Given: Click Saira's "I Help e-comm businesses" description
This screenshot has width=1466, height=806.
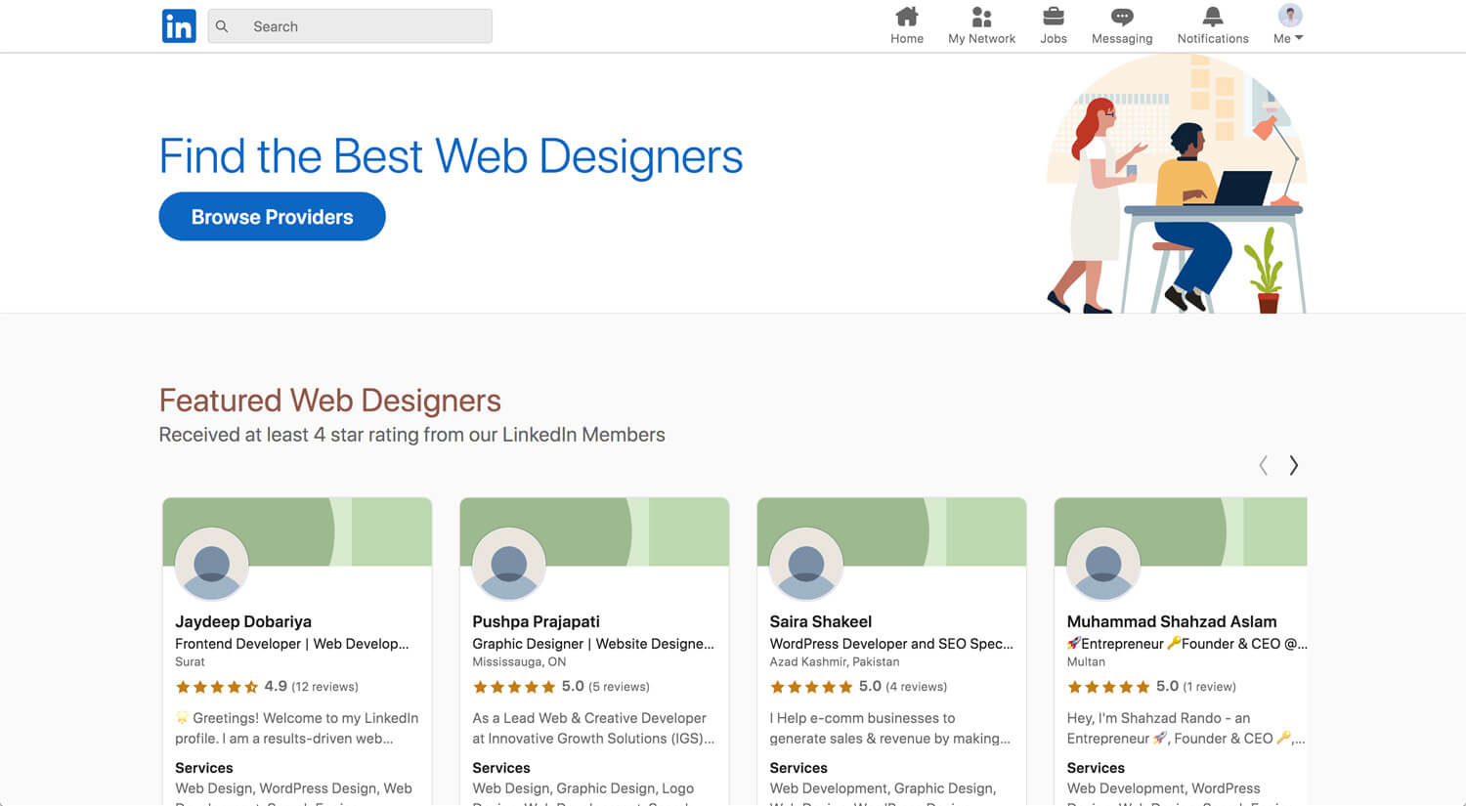Looking at the screenshot, I should [x=890, y=728].
